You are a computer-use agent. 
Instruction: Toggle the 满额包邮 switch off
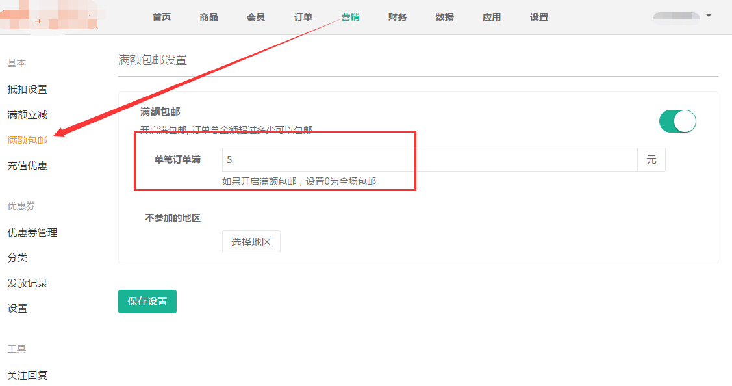click(x=677, y=122)
